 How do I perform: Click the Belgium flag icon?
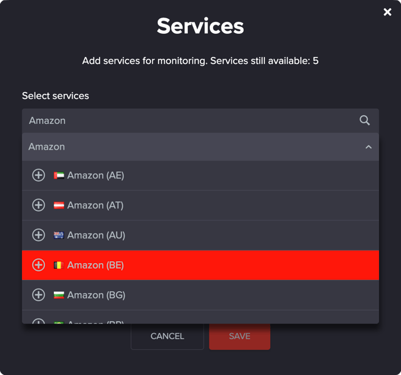59,265
